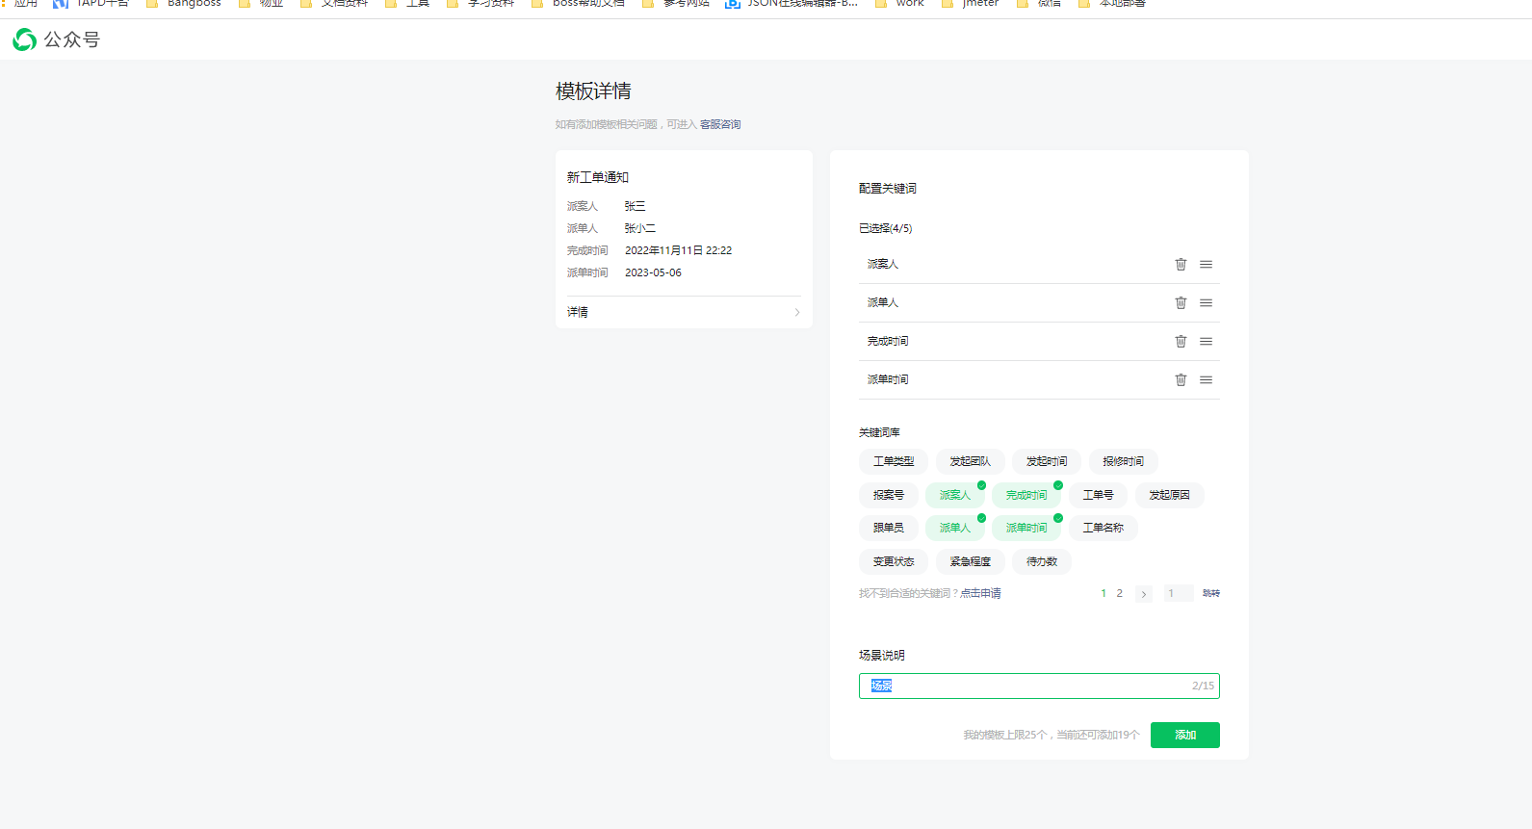Image resolution: width=1532 pixels, height=829 pixels.
Task: Click trash icon for 派单人 row
Action: pos(1181,302)
